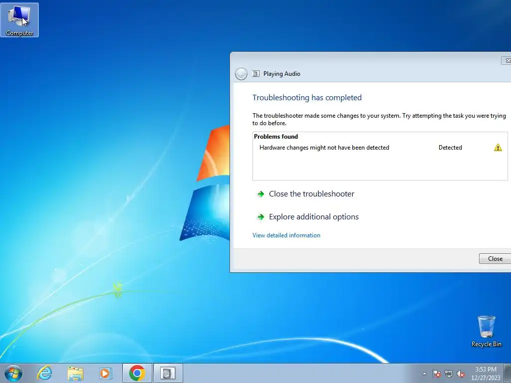Click the 'Troubleshooting has completed' heading
Screen dimensions: 511x383
click(307, 97)
